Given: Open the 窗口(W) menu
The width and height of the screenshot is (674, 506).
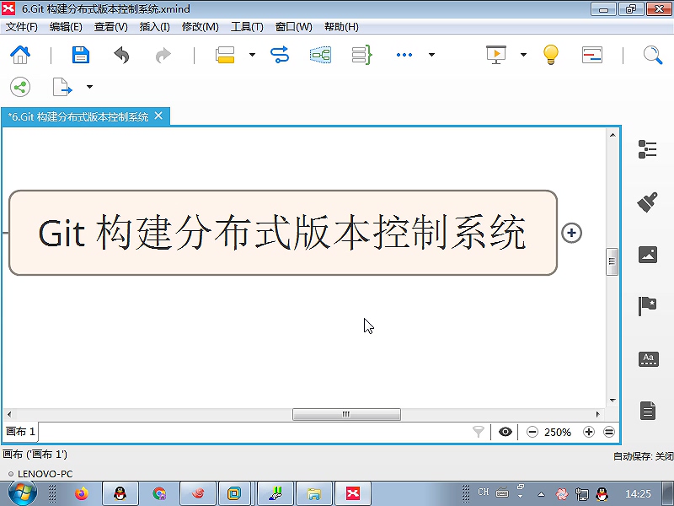Looking at the screenshot, I should (x=293, y=27).
